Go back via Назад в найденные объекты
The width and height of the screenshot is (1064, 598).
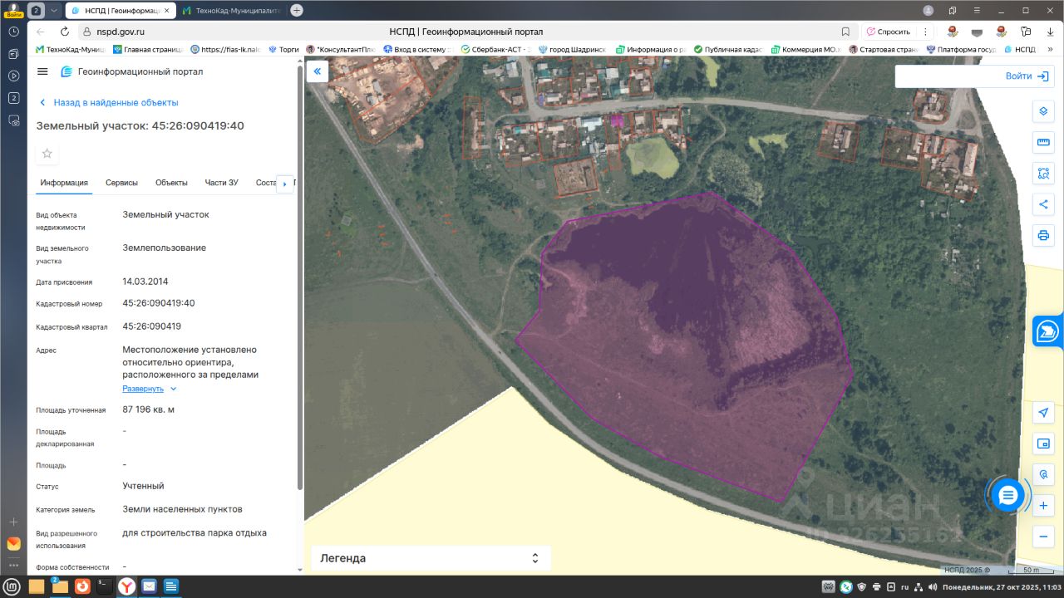(109, 102)
